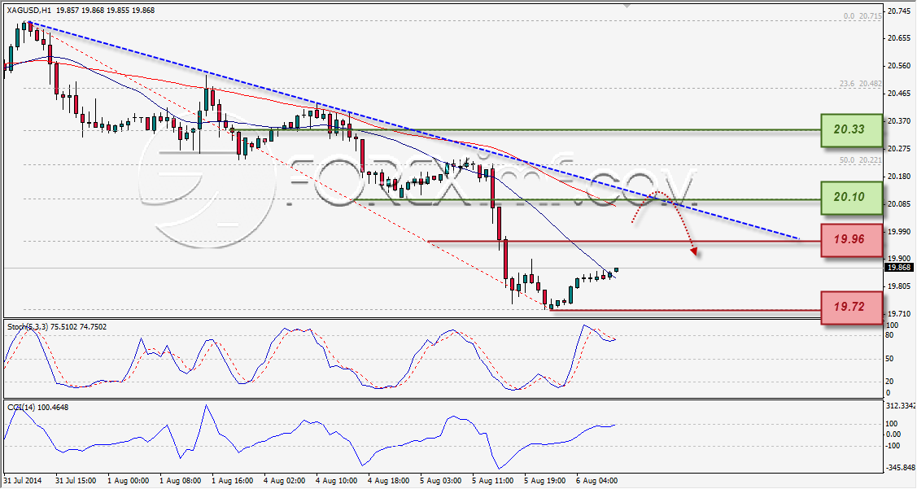Click the CCI scale value -345.848
Viewport: 917px width, 489px height.
point(902,468)
